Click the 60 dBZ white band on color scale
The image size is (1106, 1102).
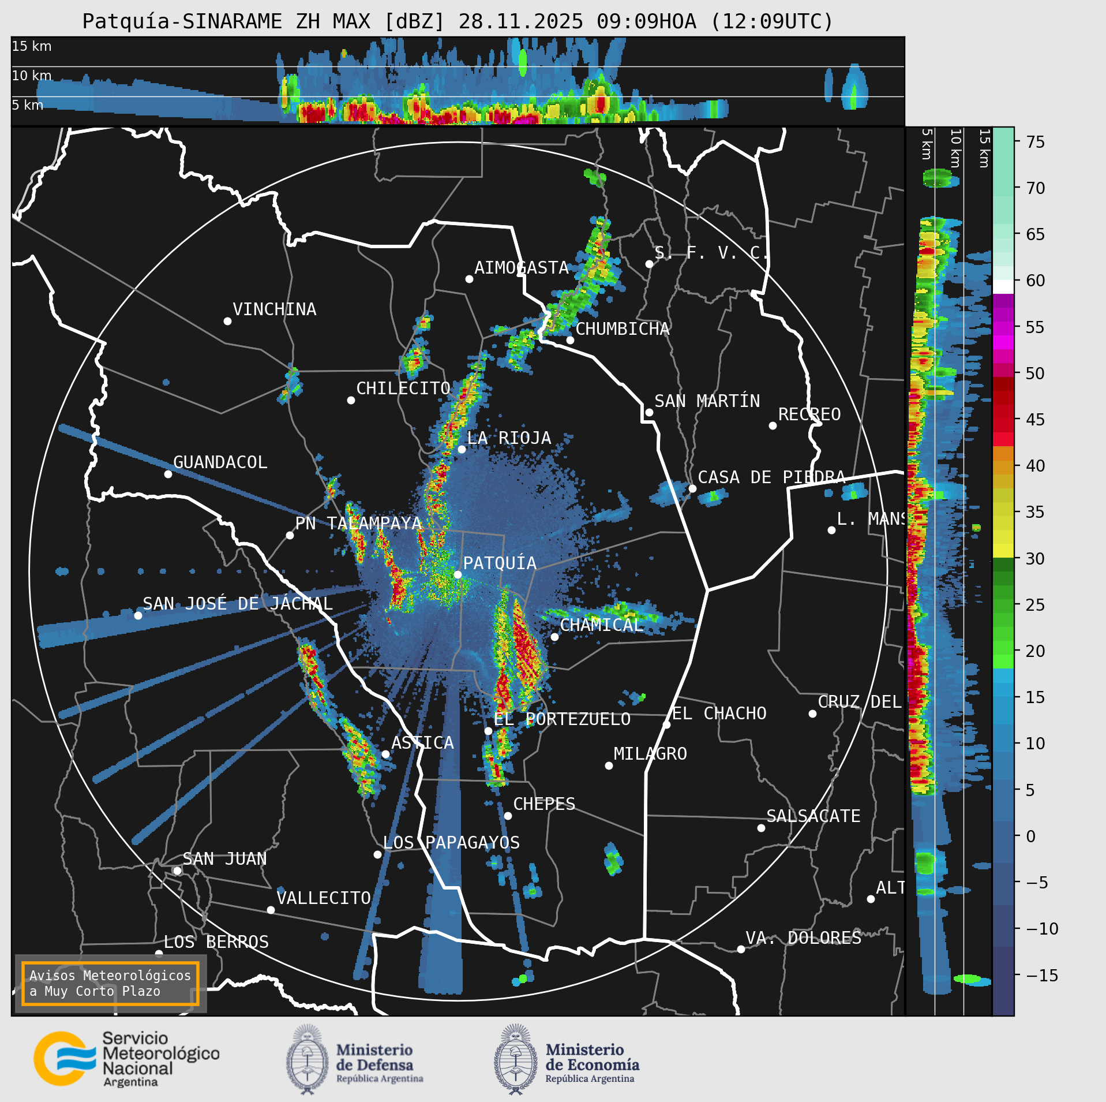coord(1003,287)
